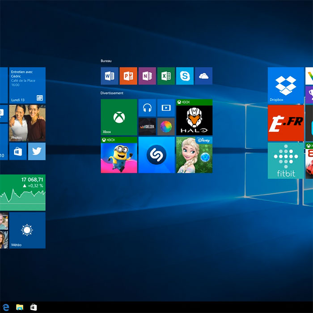This screenshot has width=313, height=313.
Task: Open the Twitter tile
Action: point(37,152)
